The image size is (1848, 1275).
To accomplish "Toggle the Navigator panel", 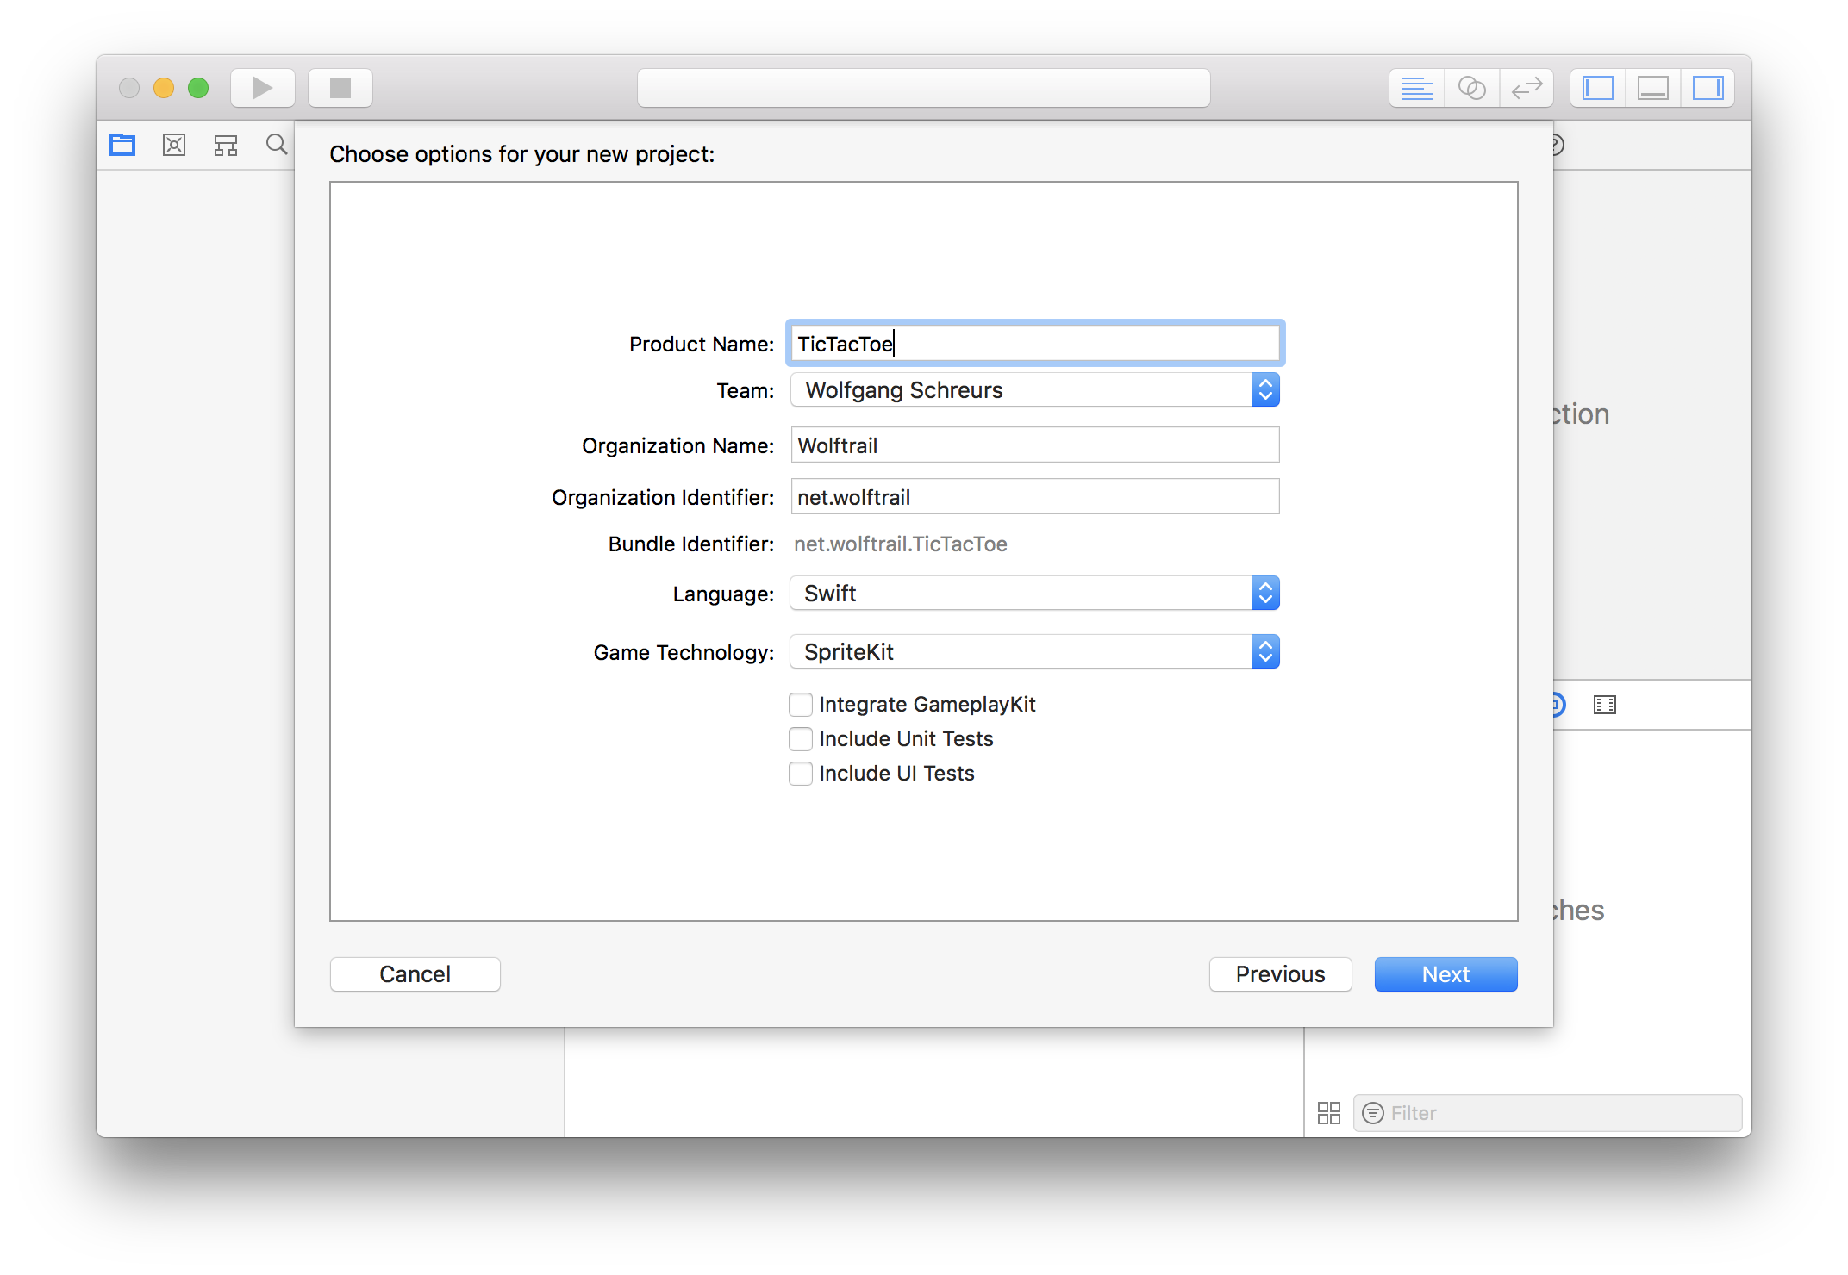I will coord(1597,88).
